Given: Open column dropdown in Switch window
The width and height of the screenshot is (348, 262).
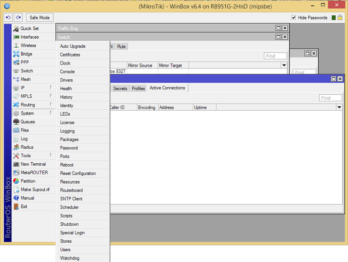Looking at the screenshot, I should pyautogui.click(x=284, y=65).
